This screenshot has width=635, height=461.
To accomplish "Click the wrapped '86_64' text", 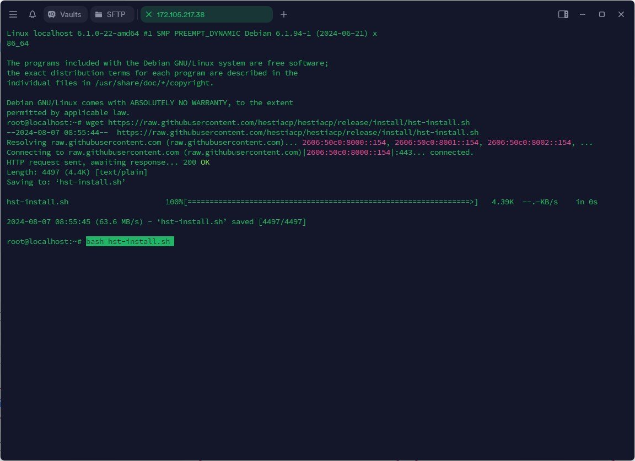I will coord(18,44).
